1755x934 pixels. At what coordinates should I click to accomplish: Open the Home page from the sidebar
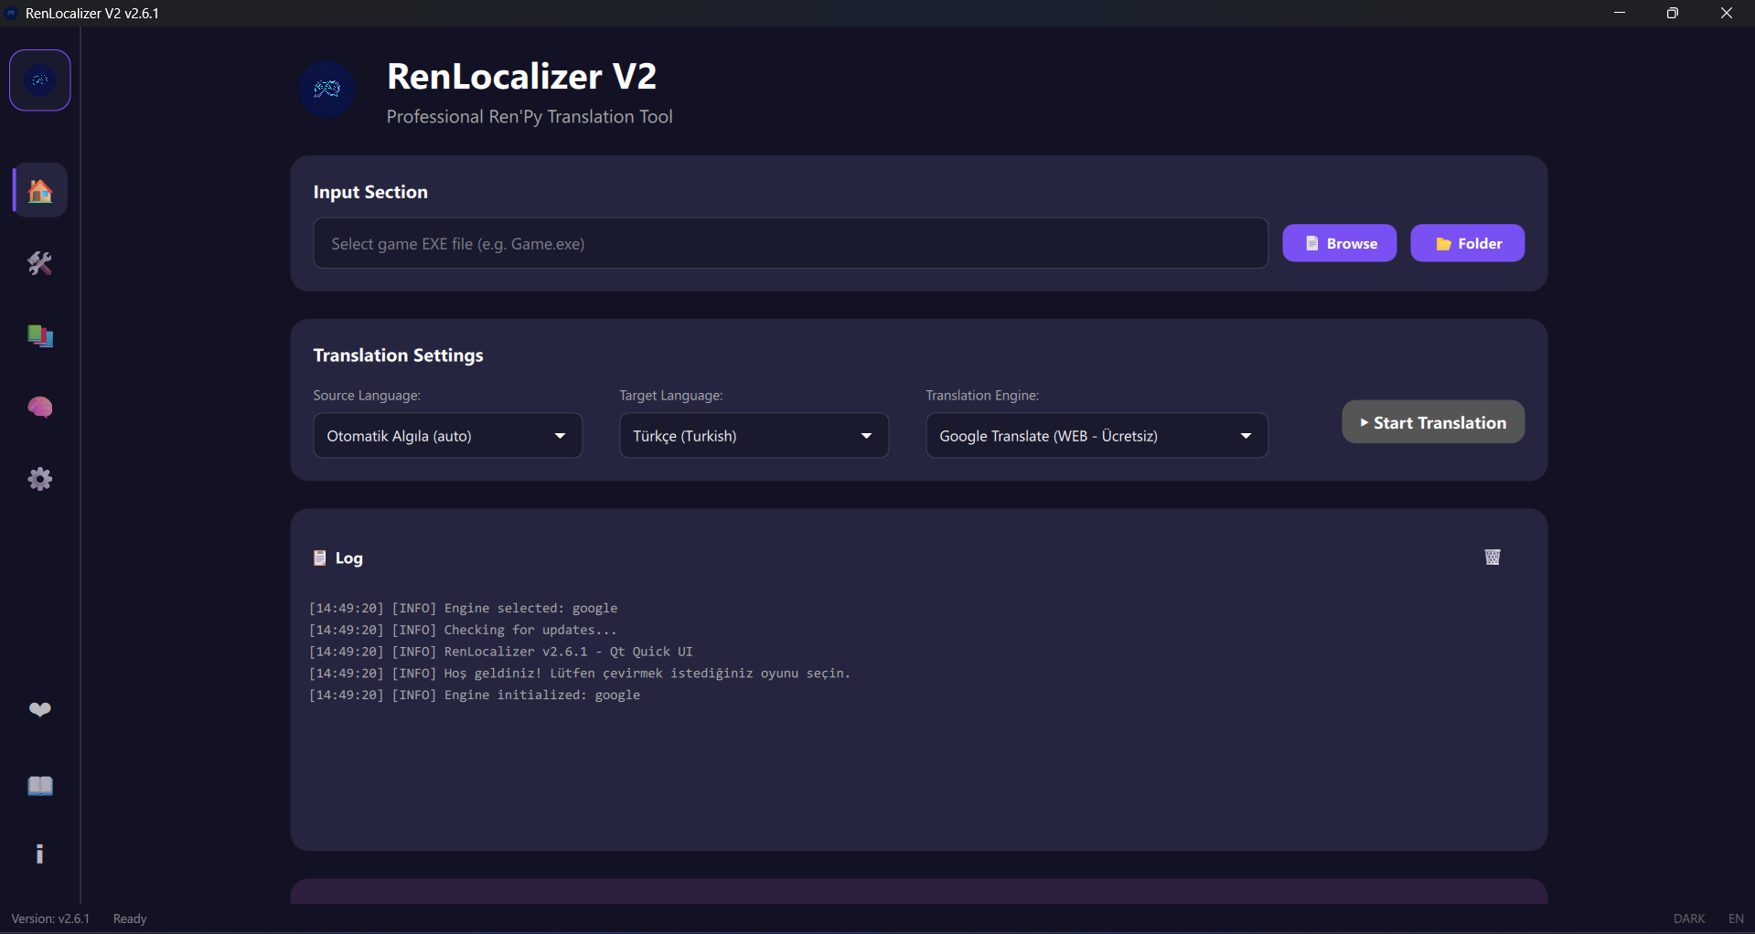(x=40, y=190)
